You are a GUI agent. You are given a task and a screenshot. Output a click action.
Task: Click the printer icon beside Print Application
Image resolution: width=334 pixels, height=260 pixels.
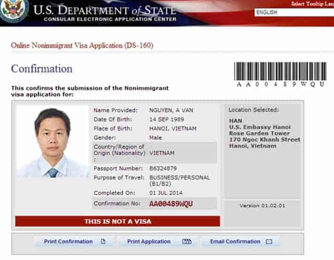coord(187,242)
